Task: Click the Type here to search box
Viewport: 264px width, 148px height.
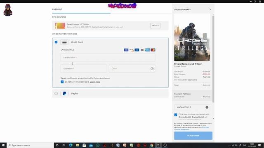Action: (x=30, y=145)
